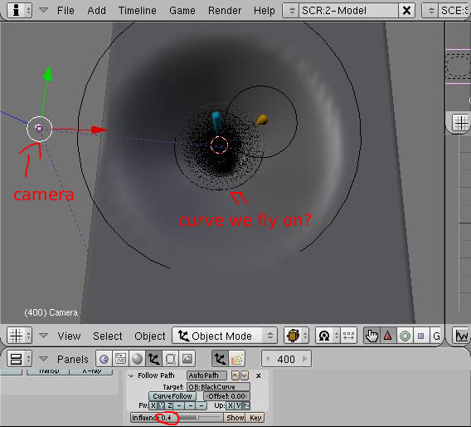Click the IPO curve window type icon
471x427 pixels.
click(461, 336)
